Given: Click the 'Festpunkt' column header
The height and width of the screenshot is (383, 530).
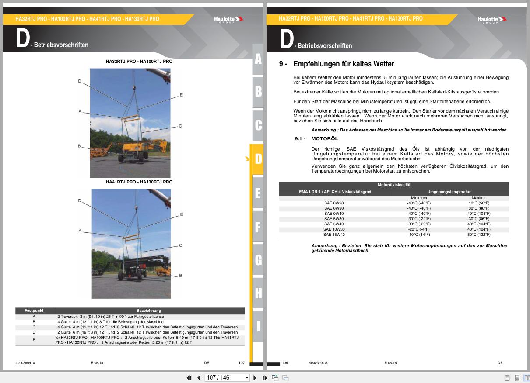Looking at the screenshot, I should [34, 311].
